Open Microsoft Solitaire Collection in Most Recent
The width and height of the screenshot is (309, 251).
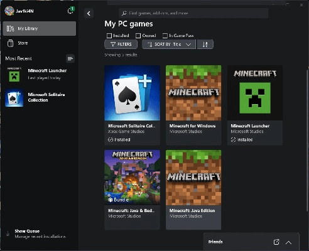[40, 97]
